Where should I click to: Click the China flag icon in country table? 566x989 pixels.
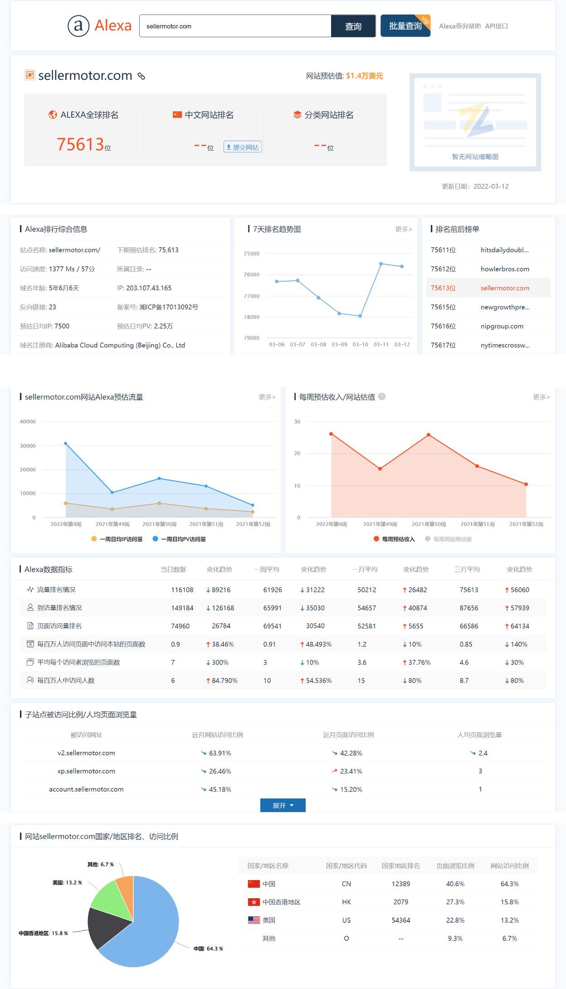click(254, 884)
